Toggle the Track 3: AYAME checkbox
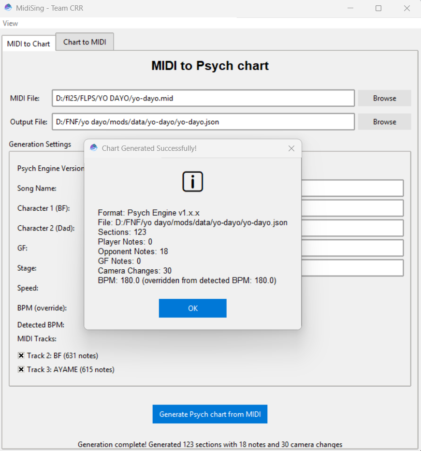 (x=21, y=370)
